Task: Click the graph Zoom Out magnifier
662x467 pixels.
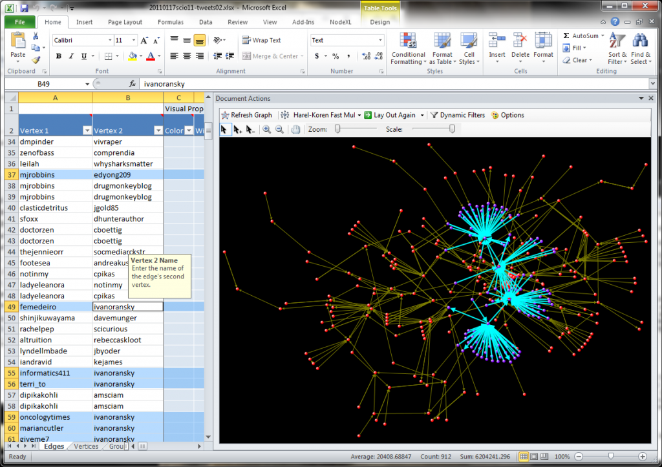Action: pos(279,130)
